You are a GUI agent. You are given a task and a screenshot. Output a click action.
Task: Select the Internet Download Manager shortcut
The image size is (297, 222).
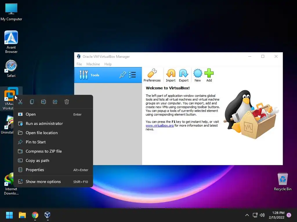9,184
